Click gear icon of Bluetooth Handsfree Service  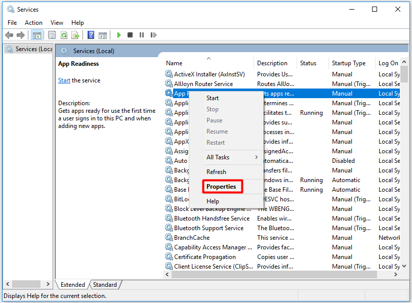click(x=169, y=218)
